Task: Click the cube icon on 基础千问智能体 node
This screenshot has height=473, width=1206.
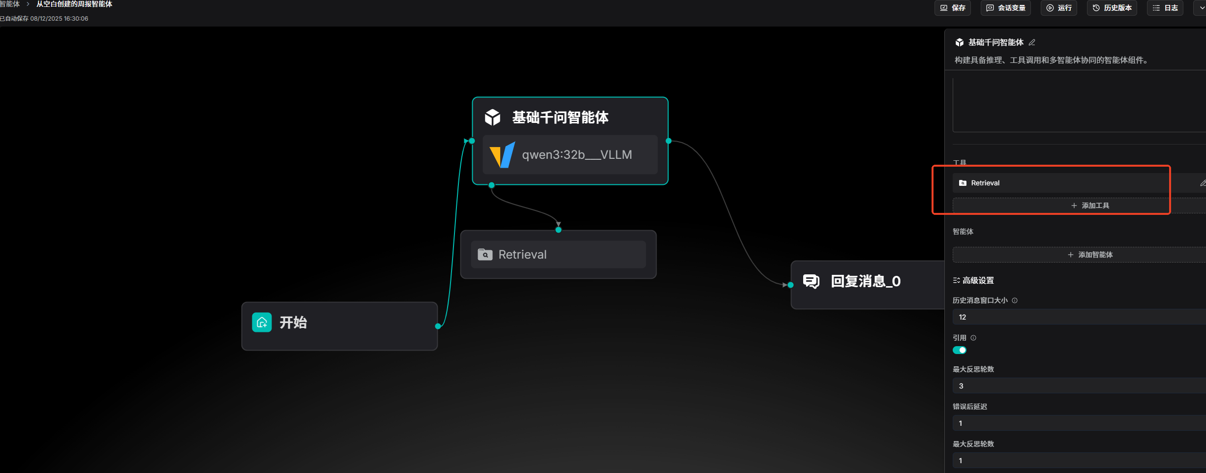Action: 492,118
